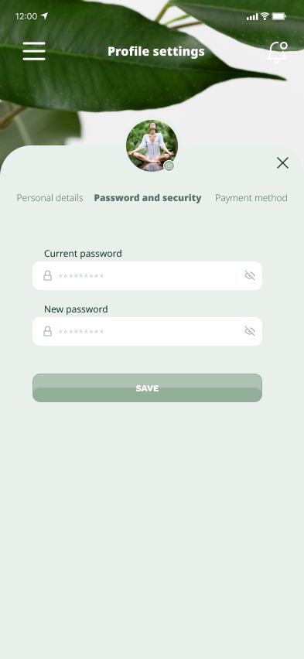Click the SAVE button
The width and height of the screenshot is (304, 659).
tap(147, 388)
